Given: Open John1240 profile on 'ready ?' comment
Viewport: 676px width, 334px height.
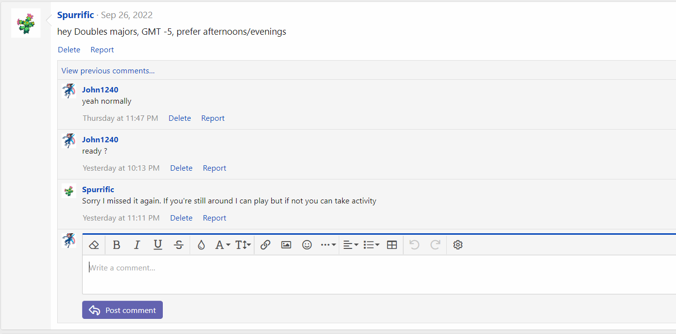Looking at the screenshot, I should (100, 139).
